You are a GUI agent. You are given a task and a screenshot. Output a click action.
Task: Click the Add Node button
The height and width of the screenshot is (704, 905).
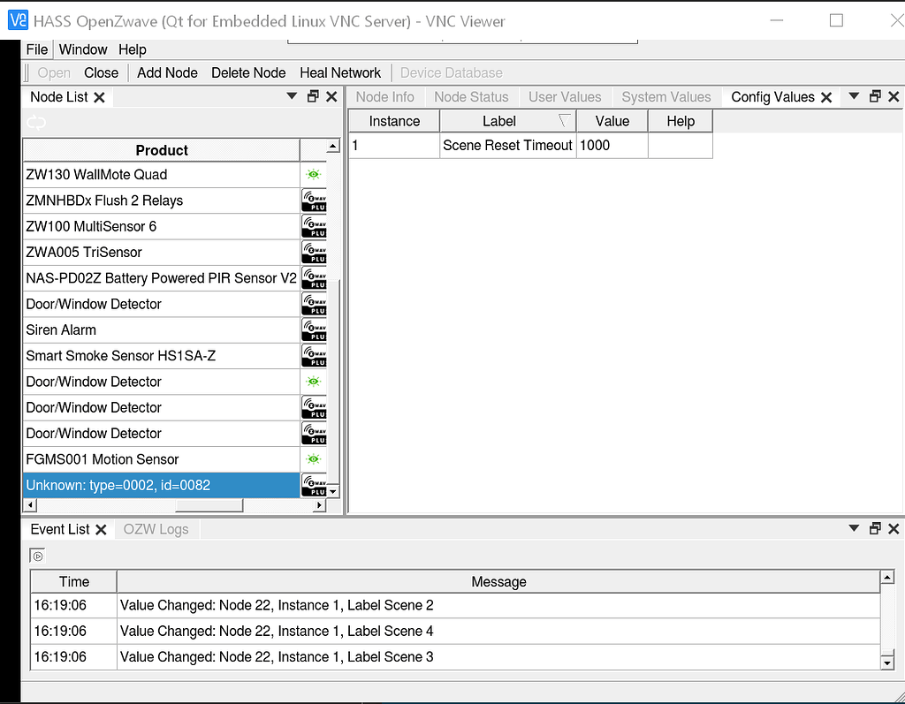pyautogui.click(x=166, y=72)
